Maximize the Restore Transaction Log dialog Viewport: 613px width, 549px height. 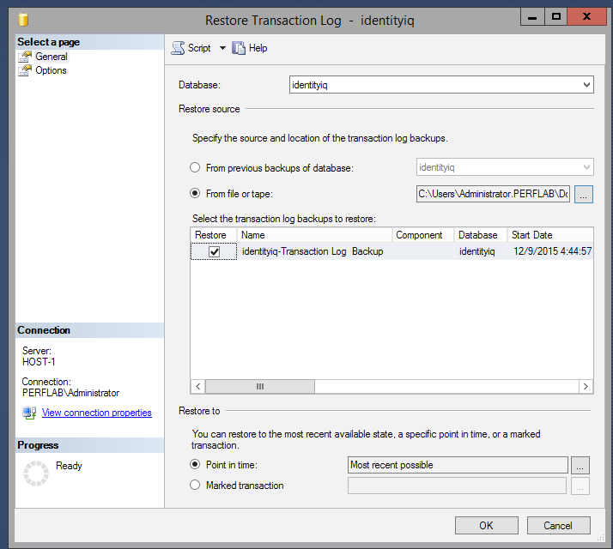point(556,17)
